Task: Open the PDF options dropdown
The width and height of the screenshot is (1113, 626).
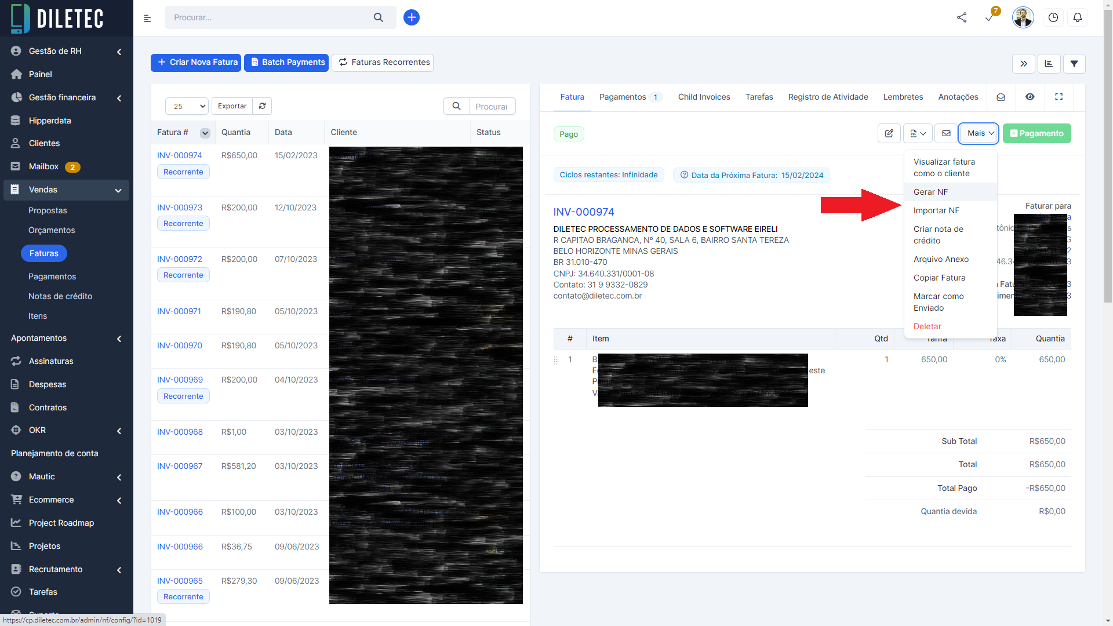Action: point(918,133)
